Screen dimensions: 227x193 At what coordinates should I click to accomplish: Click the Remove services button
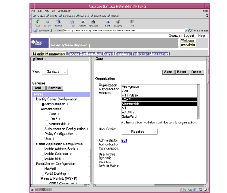pos(55,88)
